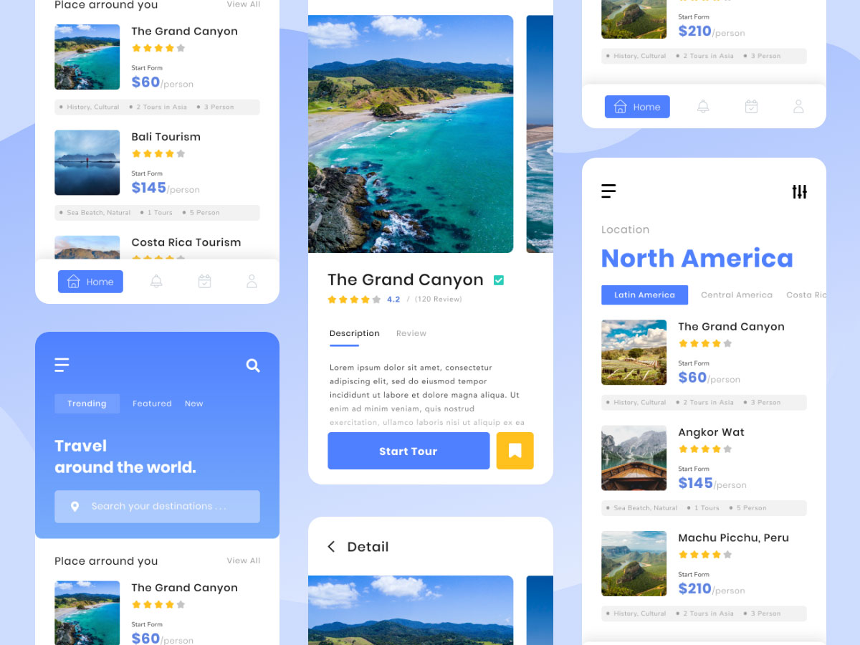Bookmark the tour with the yellow bookmark button
The height and width of the screenshot is (645, 860).
click(515, 451)
